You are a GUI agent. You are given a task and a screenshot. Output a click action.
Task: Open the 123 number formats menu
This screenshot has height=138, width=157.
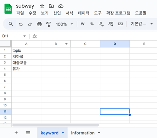tap(120, 24)
